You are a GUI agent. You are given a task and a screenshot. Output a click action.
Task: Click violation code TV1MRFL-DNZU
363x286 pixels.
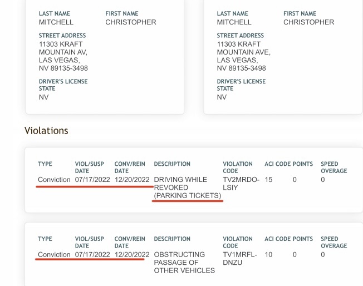239,258
